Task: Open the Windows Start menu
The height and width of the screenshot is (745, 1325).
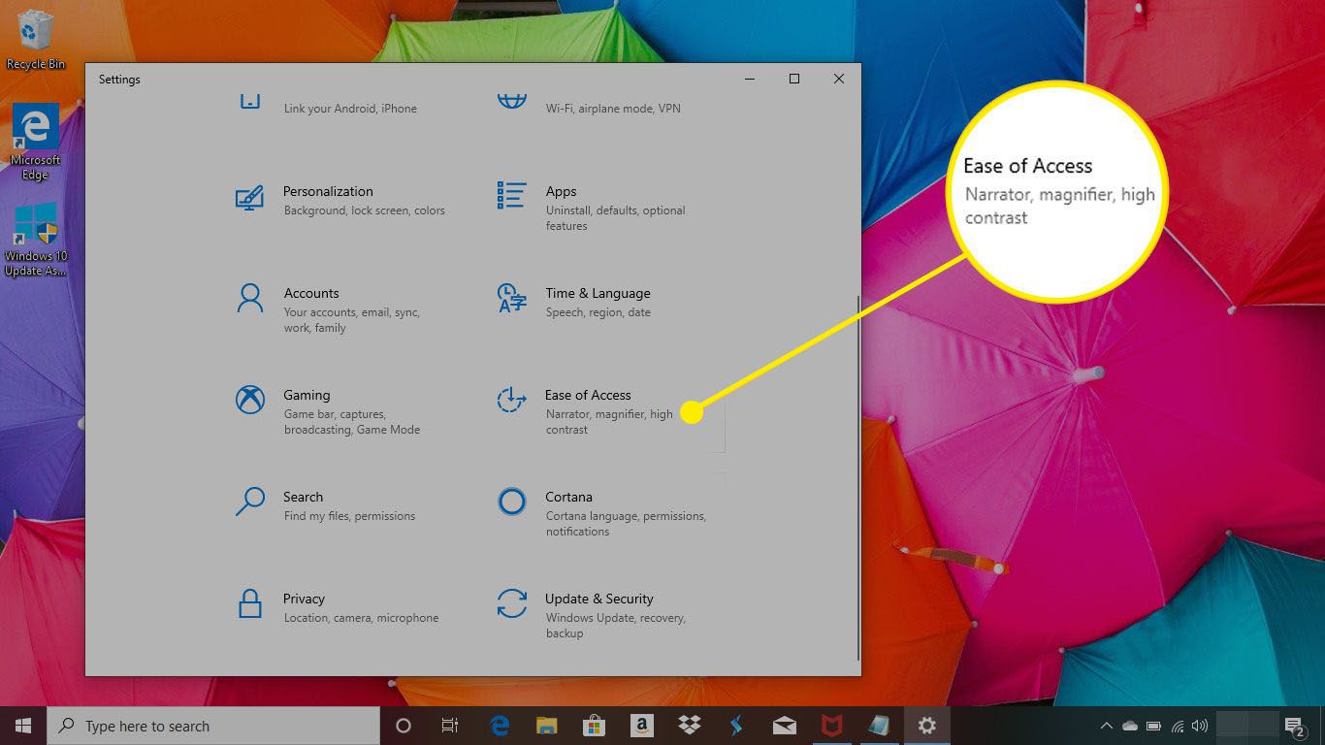Action: point(23,726)
